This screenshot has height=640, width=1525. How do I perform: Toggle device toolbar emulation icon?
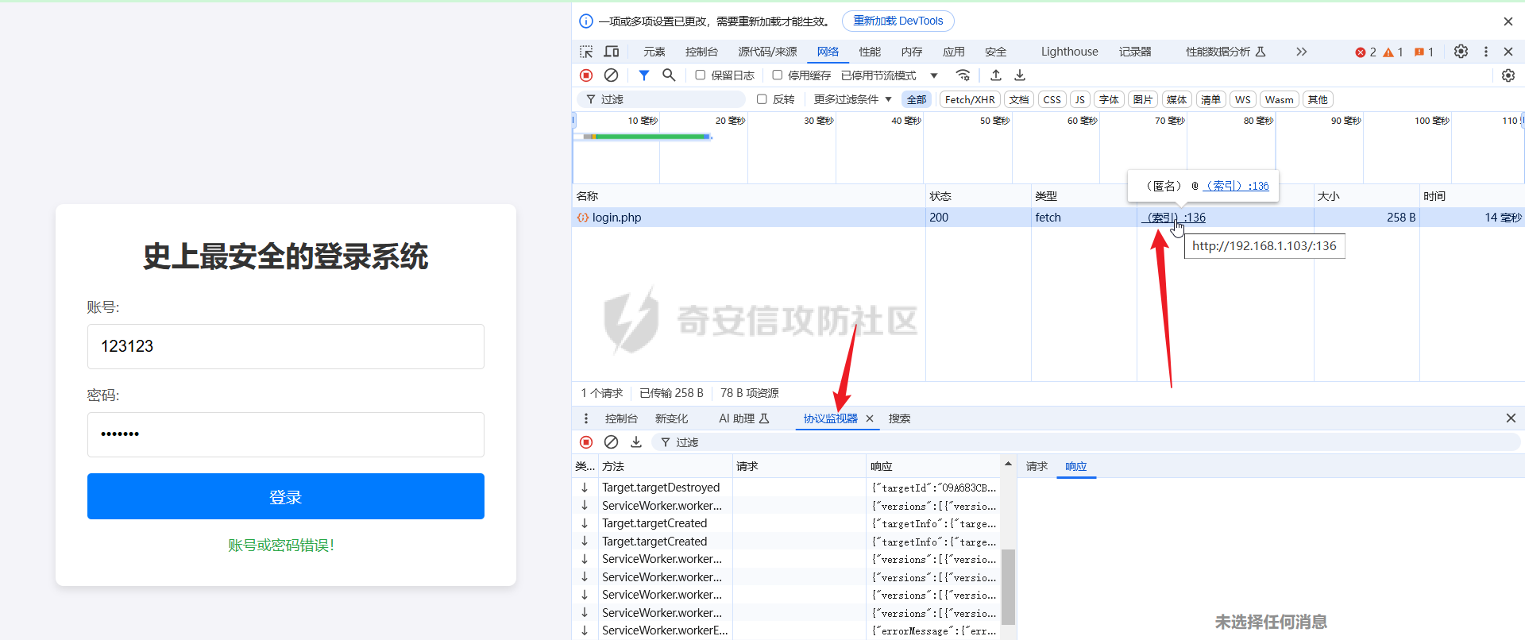click(x=612, y=52)
